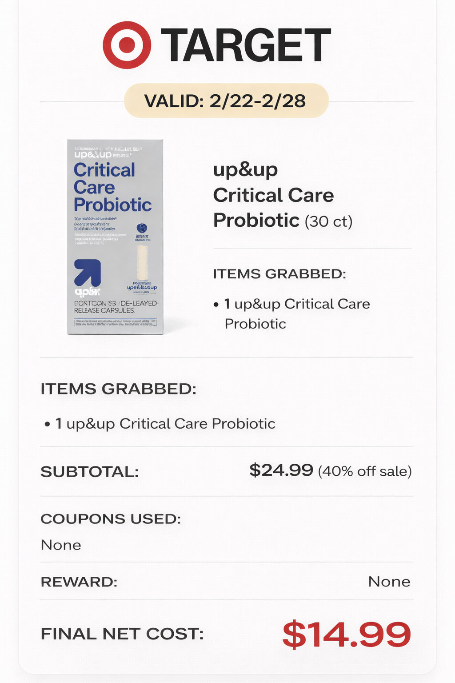Click the (30 ct) count text

pos(328,221)
